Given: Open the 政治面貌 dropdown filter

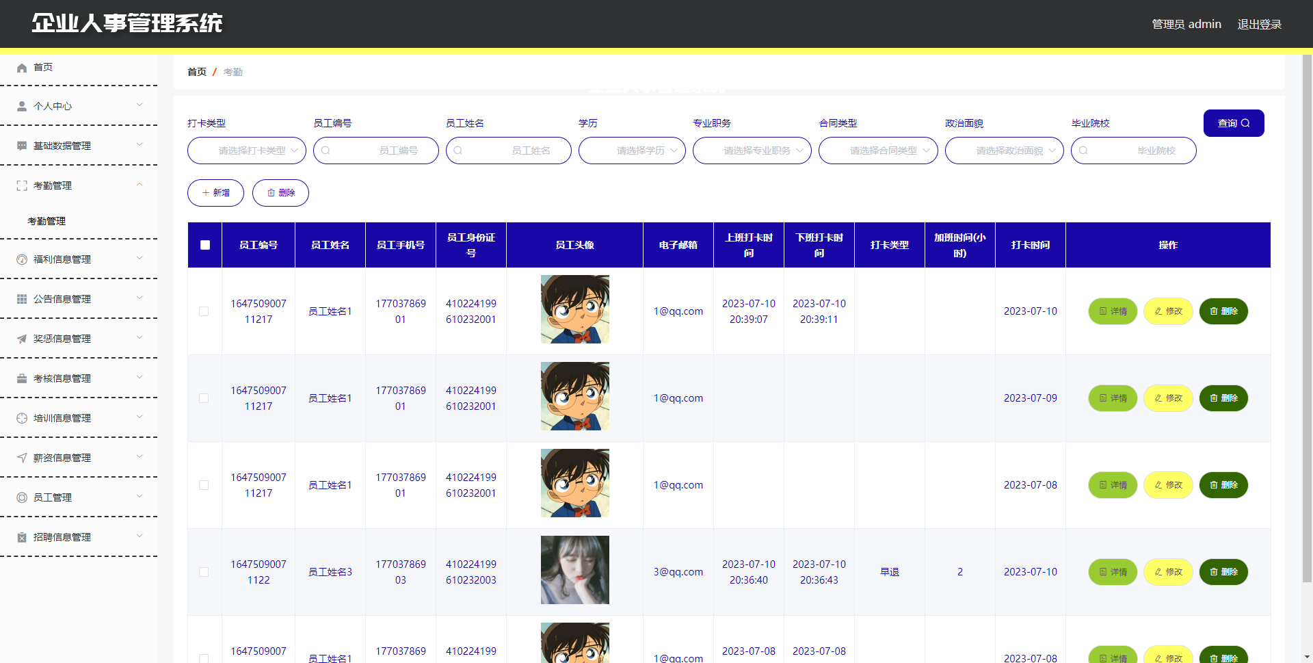Looking at the screenshot, I should (1005, 151).
